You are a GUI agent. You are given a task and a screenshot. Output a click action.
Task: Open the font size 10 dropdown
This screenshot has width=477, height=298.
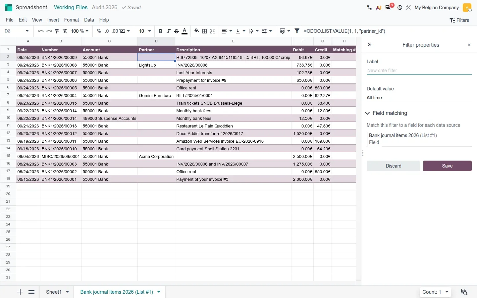(x=145, y=31)
